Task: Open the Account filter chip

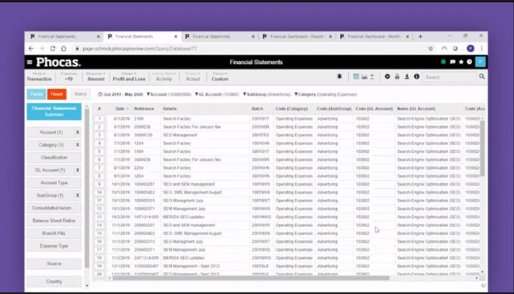Action: click(x=169, y=95)
